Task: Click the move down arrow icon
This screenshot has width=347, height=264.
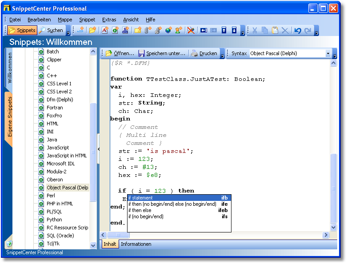Action: point(234,30)
